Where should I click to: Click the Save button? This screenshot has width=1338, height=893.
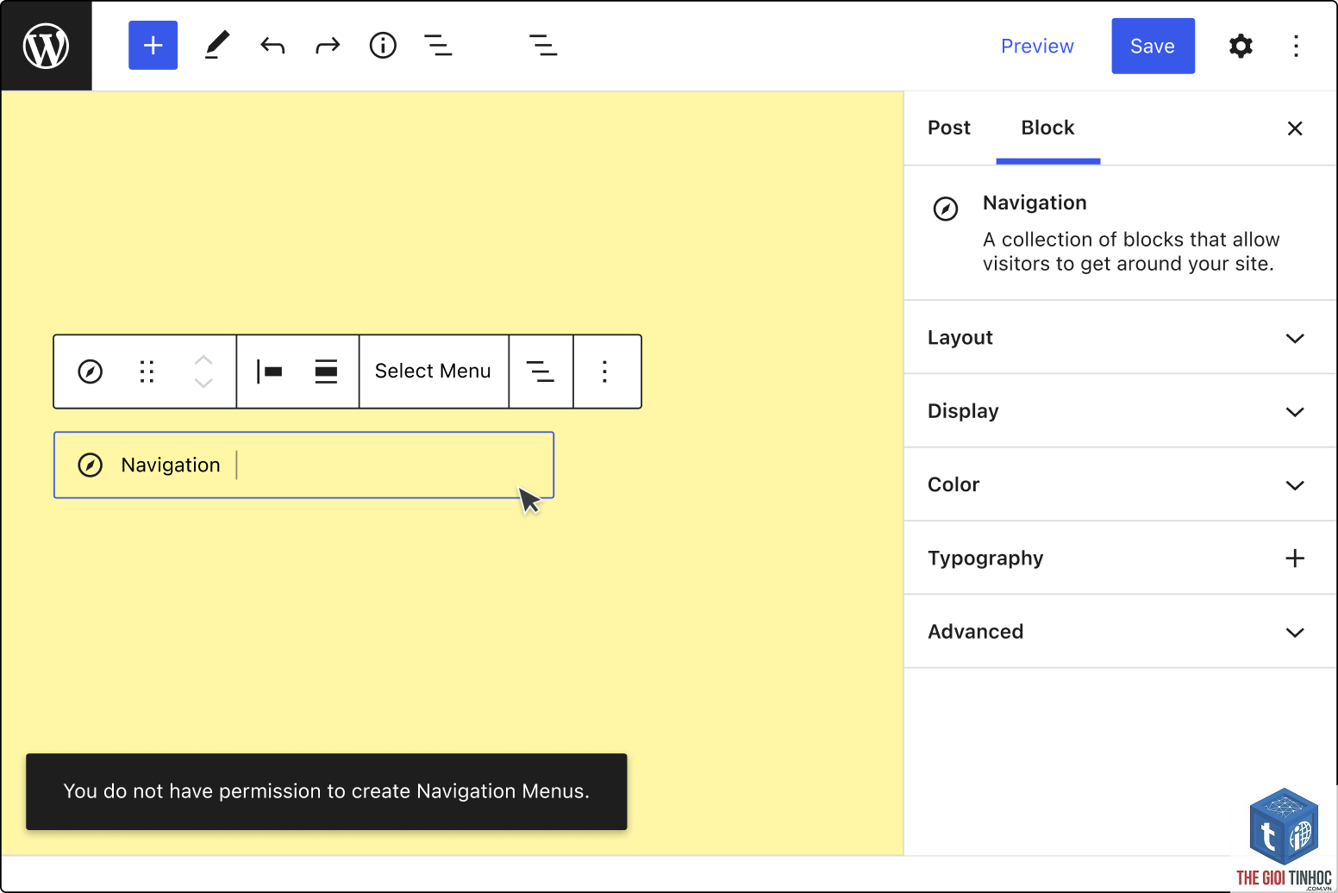coord(1153,46)
